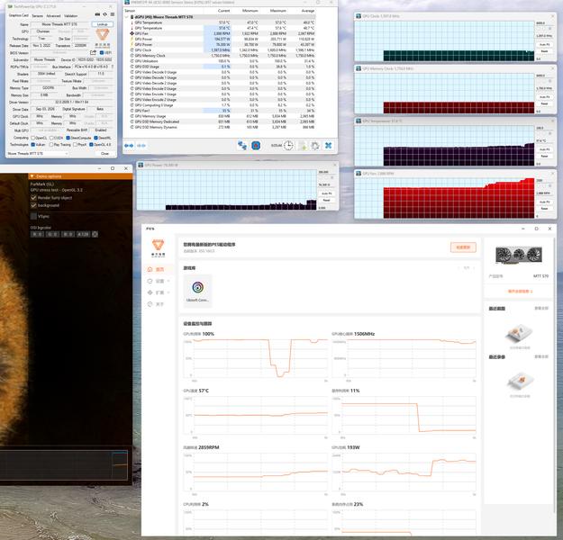The height and width of the screenshot is (540, 563).
Task: Click the first OSD bgcolor value field in FurMark
Action: (37, 234)
